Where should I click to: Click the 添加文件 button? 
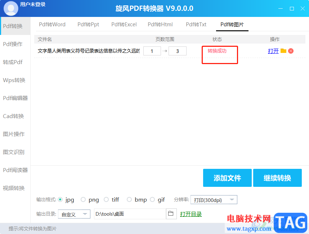(x=227, y=178)
